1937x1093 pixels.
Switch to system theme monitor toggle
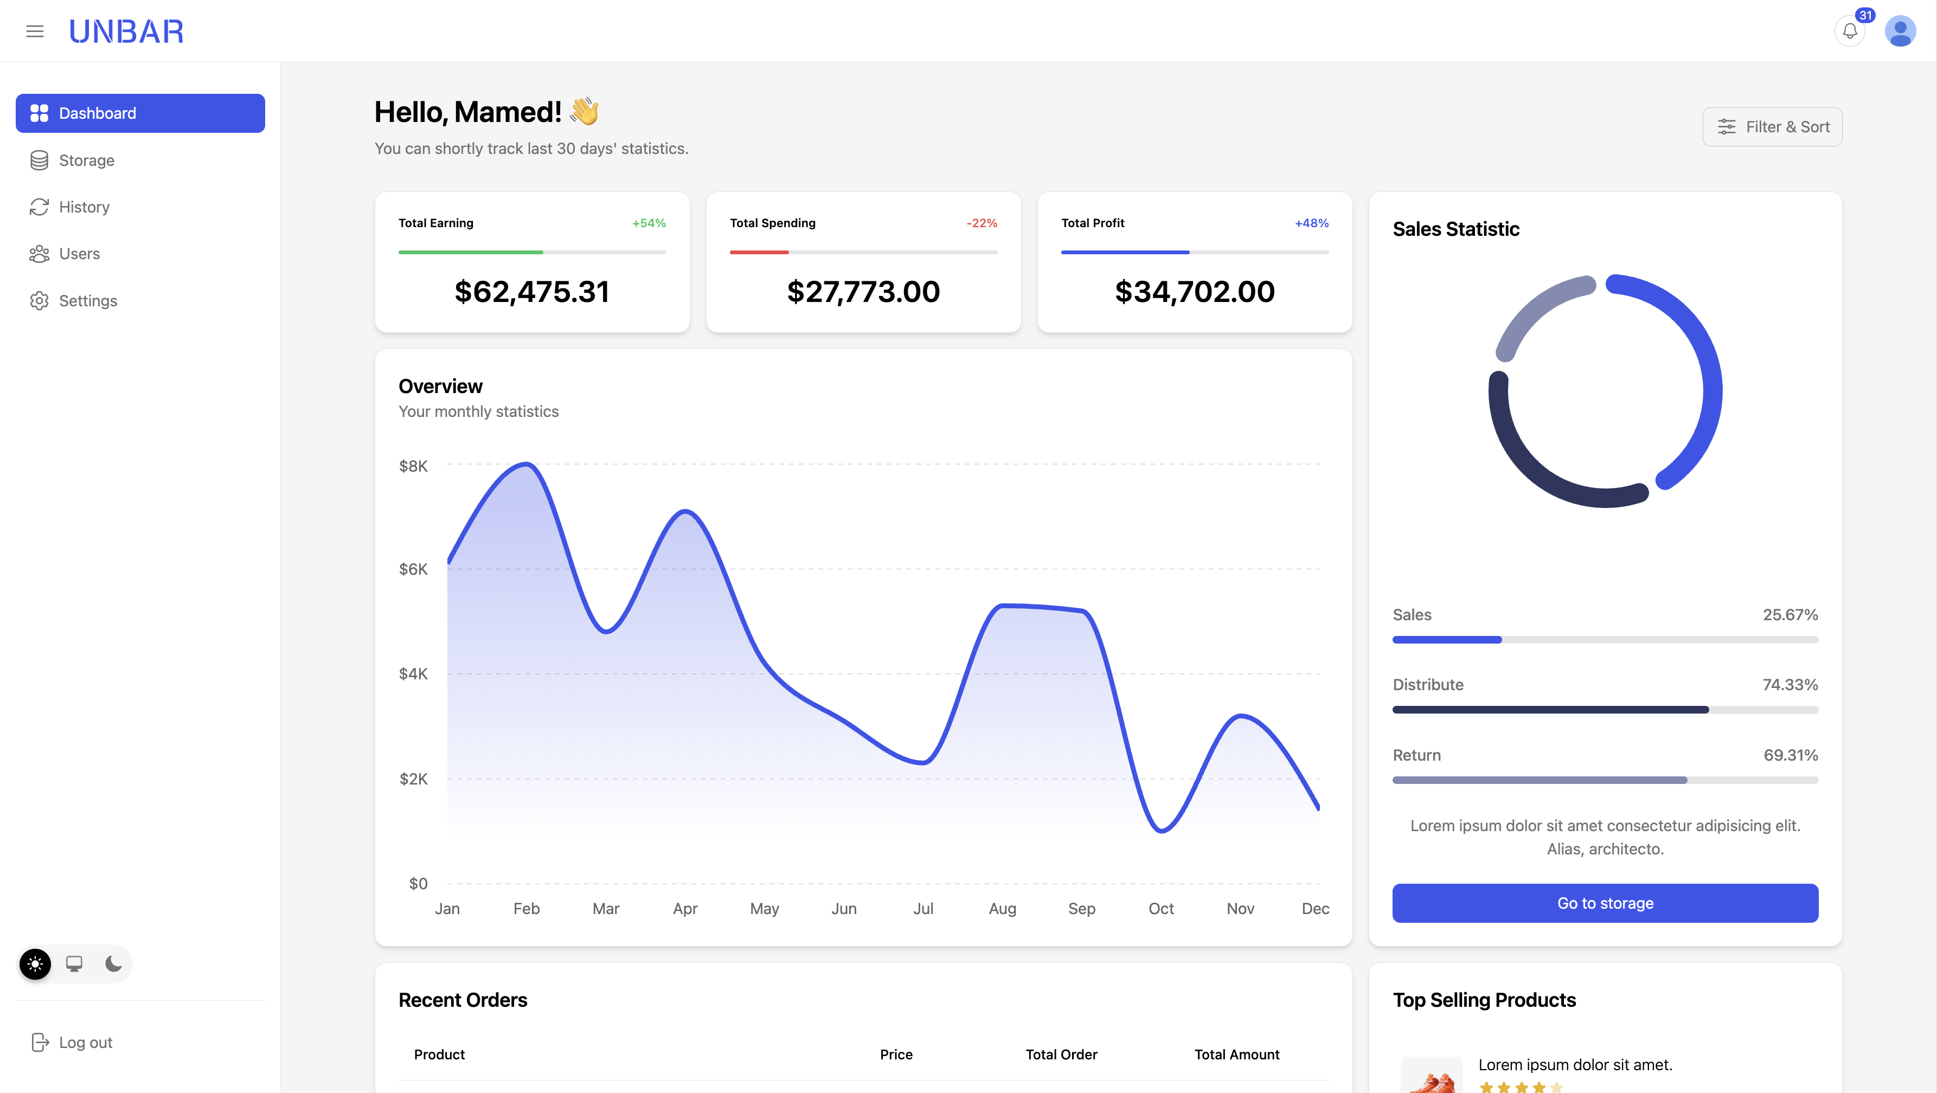[74, 964]
